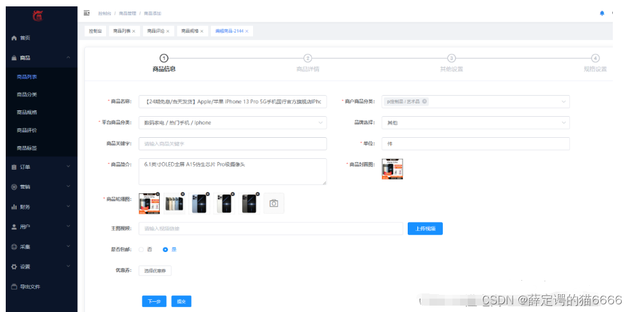Open notifications via the bell icon
The height and width of the screenshot is (312, 632).
point(602,13)
